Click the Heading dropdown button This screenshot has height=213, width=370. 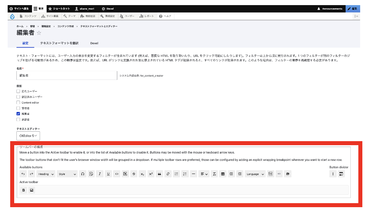pyautogui.click(x=46, y=174)
